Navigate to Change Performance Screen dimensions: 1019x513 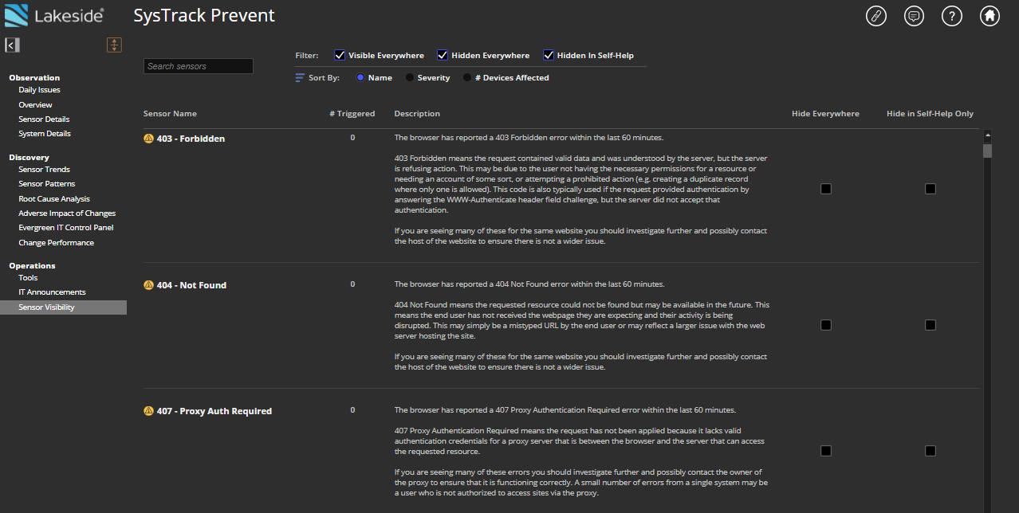click(x=56, y=243)
